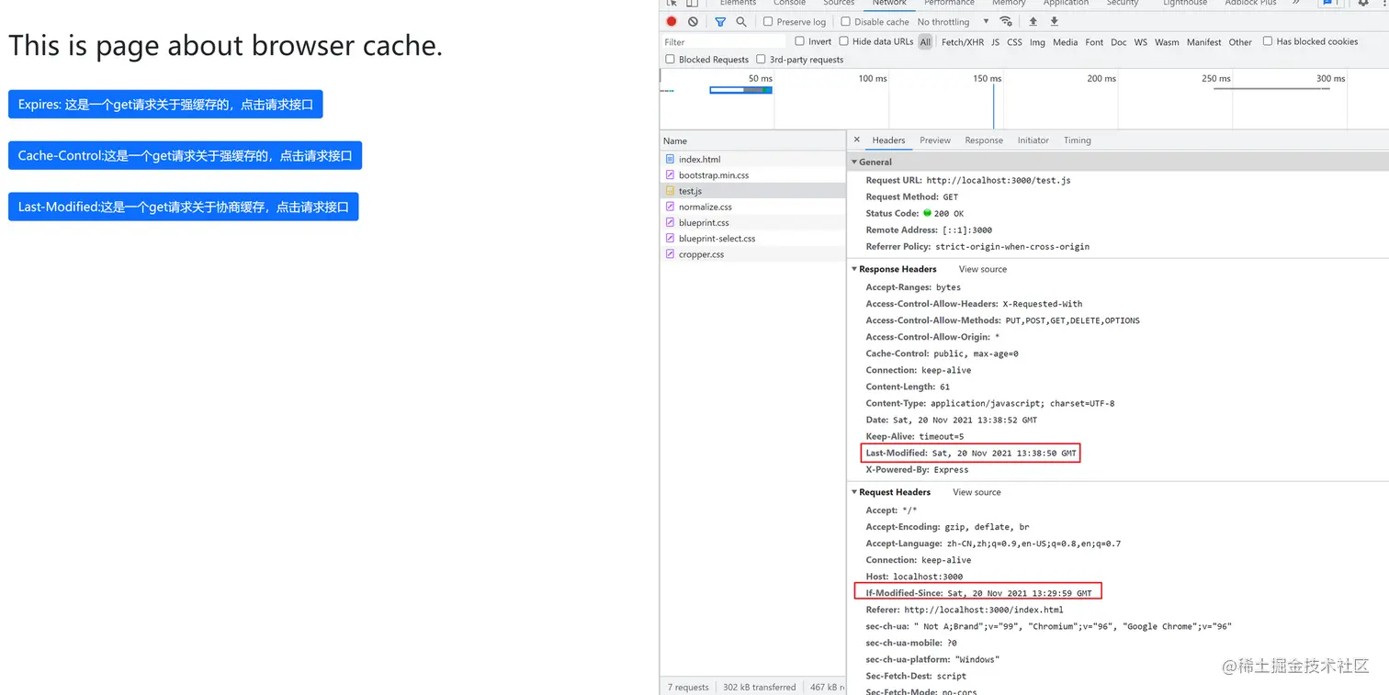Filter requests by Font type
This screenshot has width=1389, height=695.
pyautogui.click(x=1094, y=42)
